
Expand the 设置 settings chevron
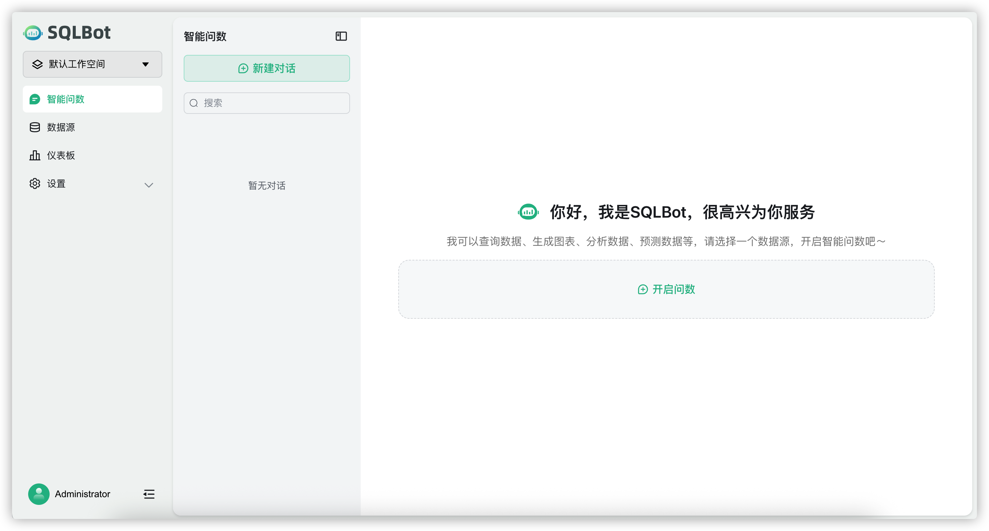tap(149, 184)
